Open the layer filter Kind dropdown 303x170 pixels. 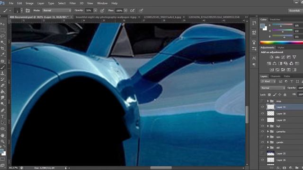tap(268, 82)
